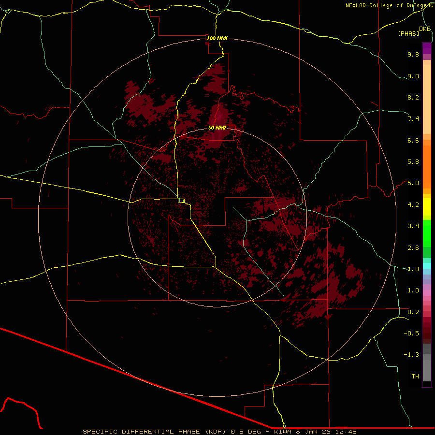Click the 12:45 timestamp in the caption

[347, 431]
